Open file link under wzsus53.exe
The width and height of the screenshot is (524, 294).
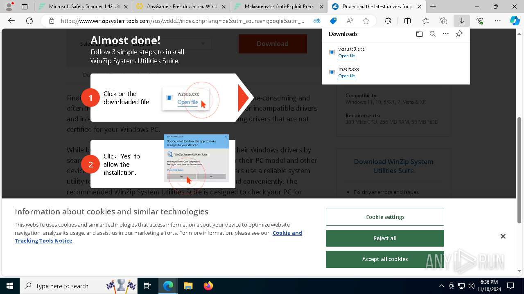coord(346,56)
